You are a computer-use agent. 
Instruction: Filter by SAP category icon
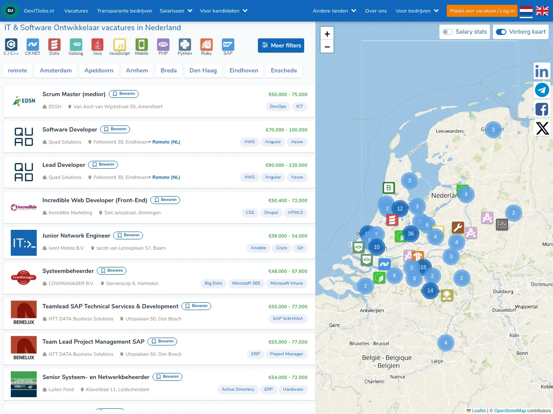[x=228, y=44]
